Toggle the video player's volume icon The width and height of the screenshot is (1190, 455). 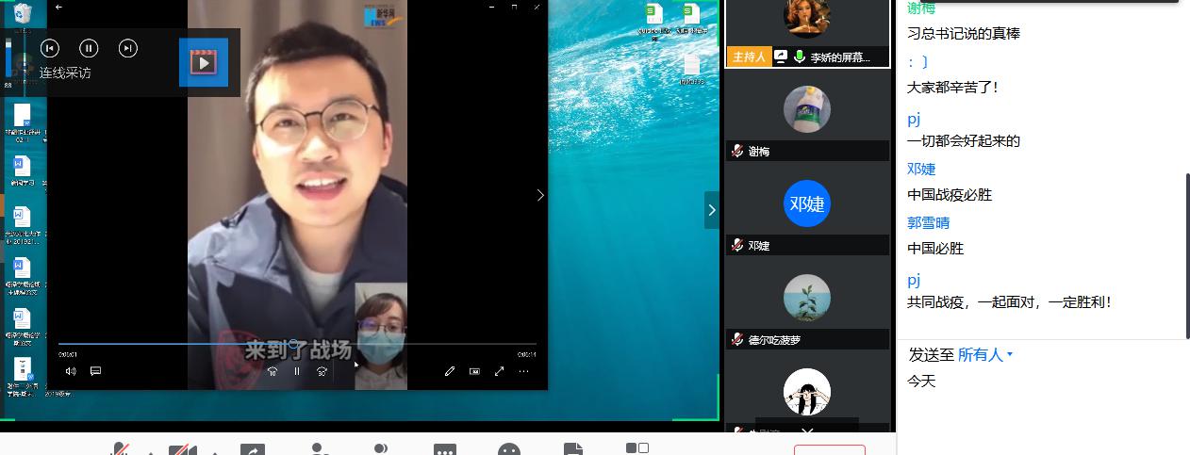(x=71, y=371)
